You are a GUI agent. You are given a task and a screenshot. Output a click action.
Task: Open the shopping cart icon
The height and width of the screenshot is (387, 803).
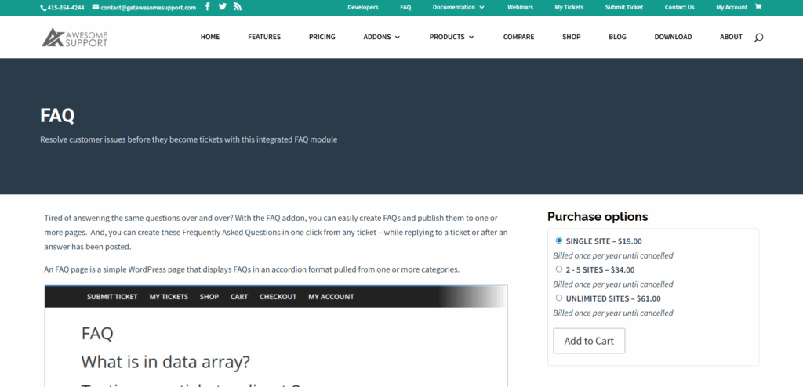(758, 7)
